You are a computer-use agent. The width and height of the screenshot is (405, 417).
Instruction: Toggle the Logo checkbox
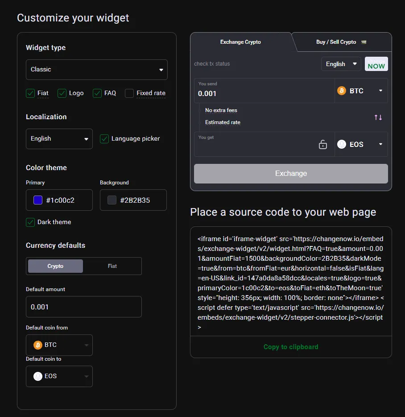click(62, 93)
